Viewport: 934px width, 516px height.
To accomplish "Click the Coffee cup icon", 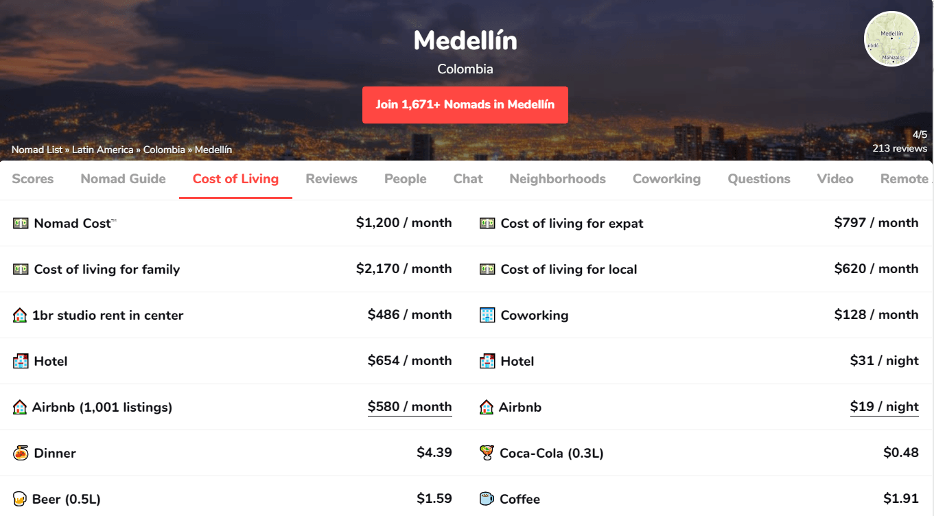I will [487, 499].
